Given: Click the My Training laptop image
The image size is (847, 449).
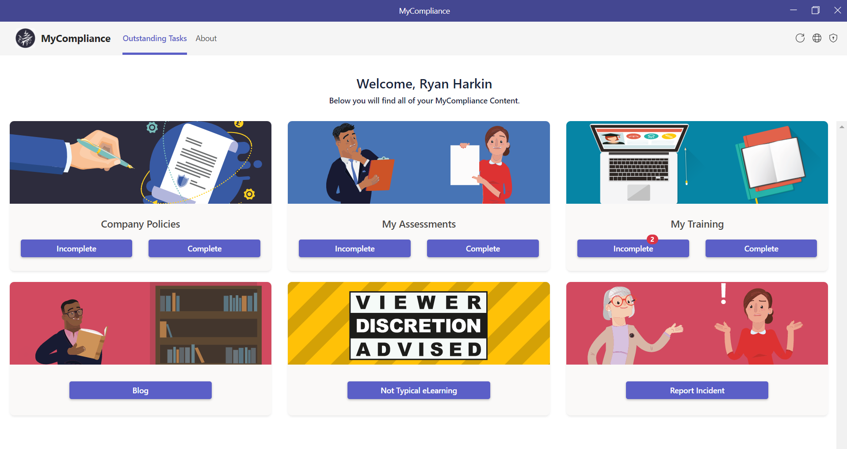Looking at the screenshot, I should click(697, 162).
